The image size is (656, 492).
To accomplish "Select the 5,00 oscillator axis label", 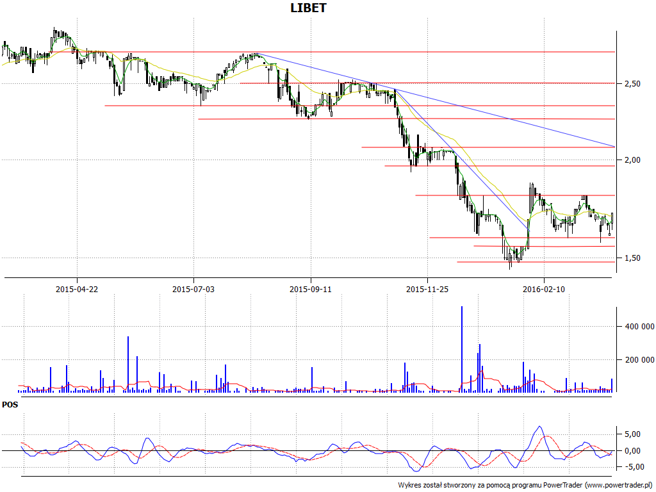I will pos(632,434).
